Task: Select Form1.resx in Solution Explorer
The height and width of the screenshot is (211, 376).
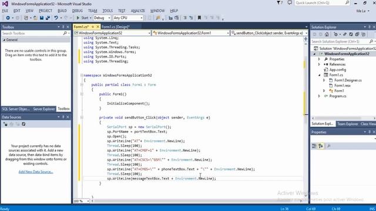Action: pyautogui.click(x=342, y=86)
